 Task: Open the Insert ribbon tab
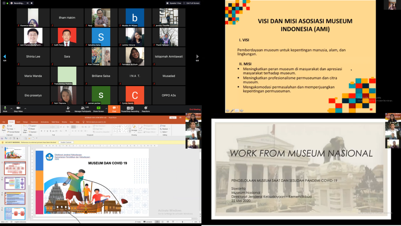[18, 122]
